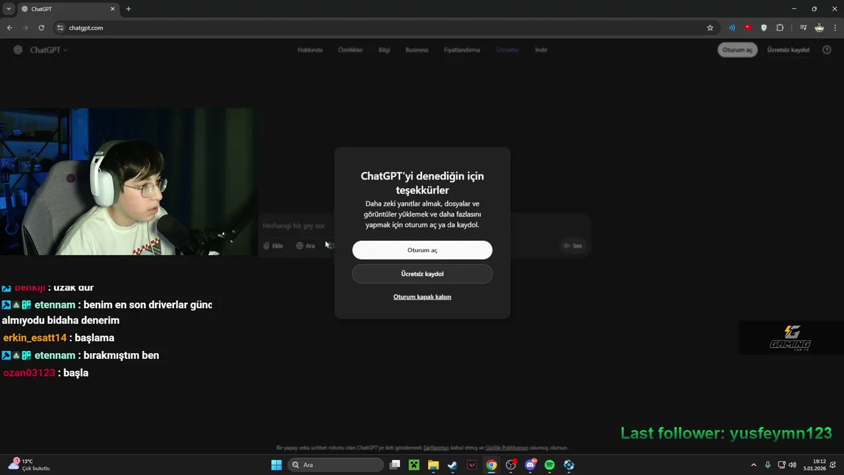Open the tab search dropdown arrow
This screenshot has height=475, width=844.
pyautogui.click(x=9, y=9)
